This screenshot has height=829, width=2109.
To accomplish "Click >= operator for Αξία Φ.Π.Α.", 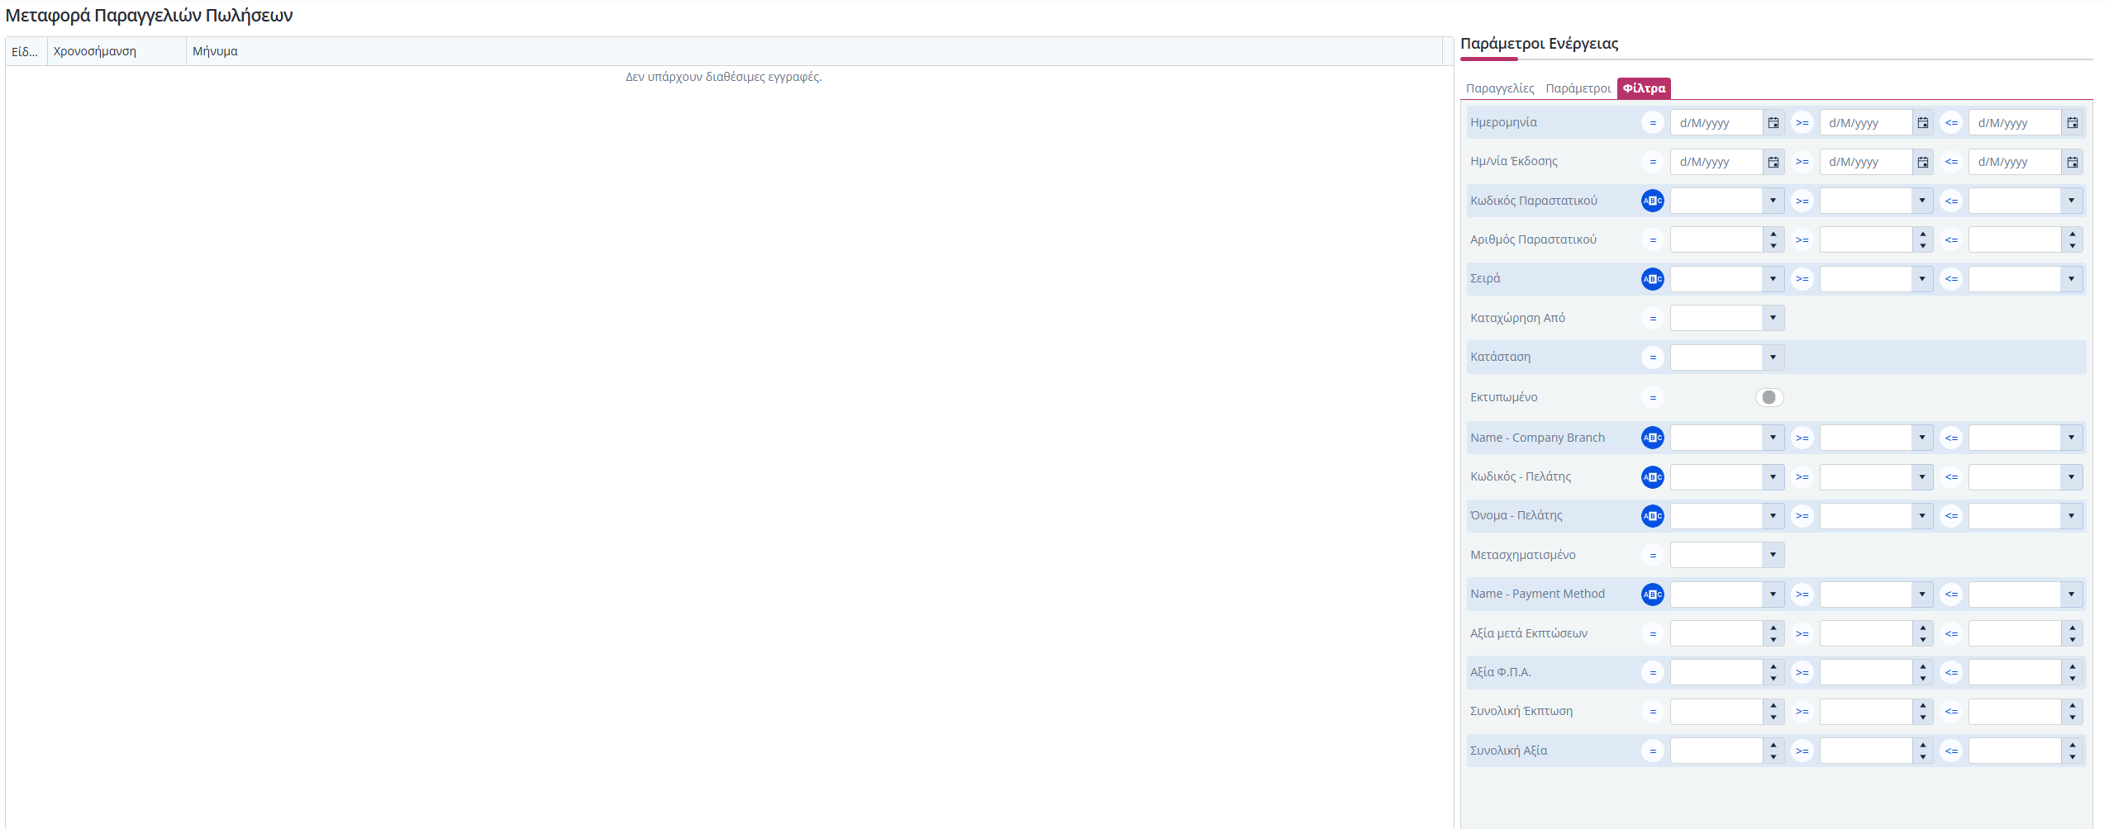I will (x=1802, y=673).
